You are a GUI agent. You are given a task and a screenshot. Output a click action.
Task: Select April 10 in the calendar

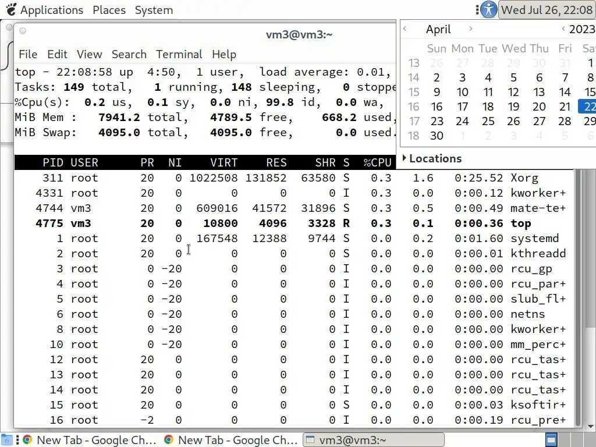pos(462,92)
